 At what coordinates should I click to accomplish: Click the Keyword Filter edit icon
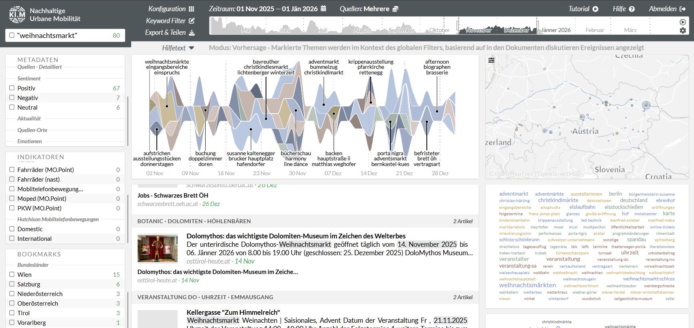click(x=192, y=21)
